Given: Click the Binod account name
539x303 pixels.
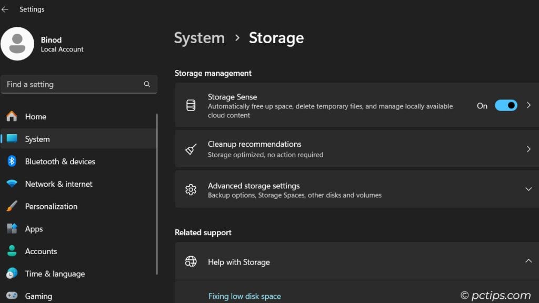Looking at the screenshot, I should click(x=51, y=40).
